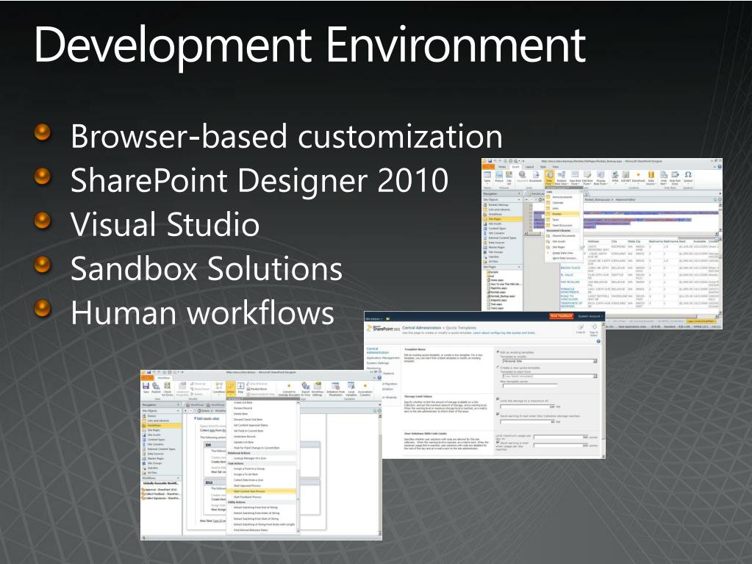Choose Shared Documents in the Data View menu
Viewport: 752px width, 564px height.
[x=564, y=236]
